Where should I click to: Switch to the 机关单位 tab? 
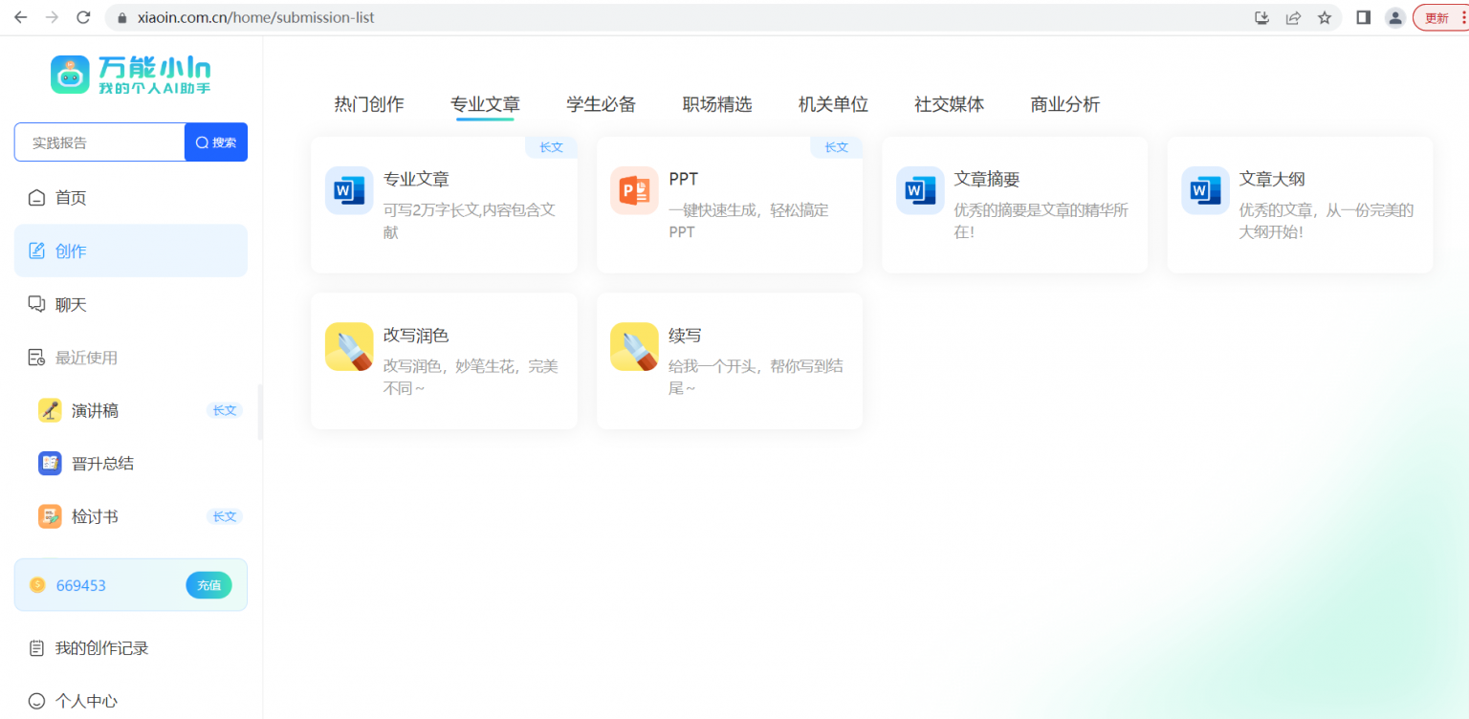coord(833,104)
